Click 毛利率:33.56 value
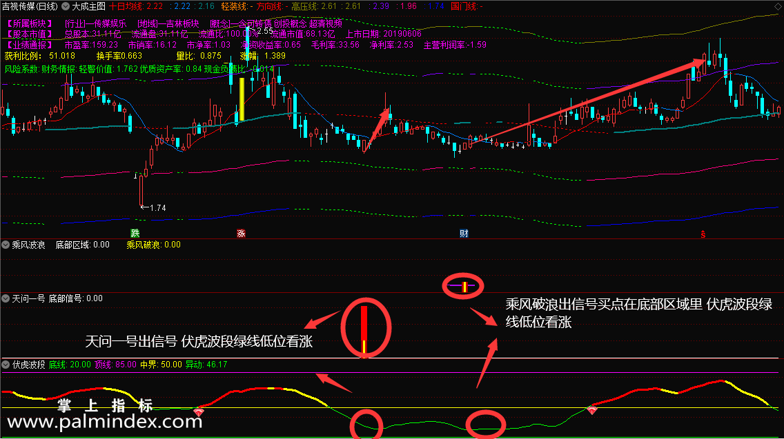The image size is (784, 439). click(x=335, y=45)
